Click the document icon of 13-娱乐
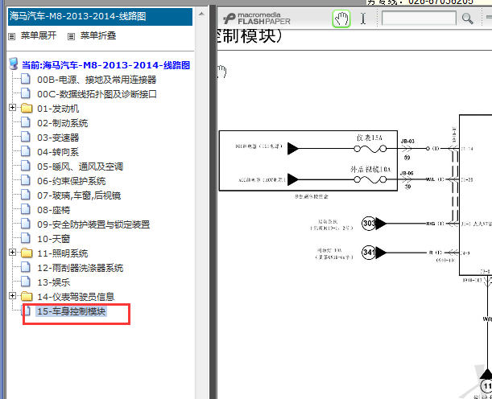The height and width of the screenshot is (399, 492). [x=26, y=281]
